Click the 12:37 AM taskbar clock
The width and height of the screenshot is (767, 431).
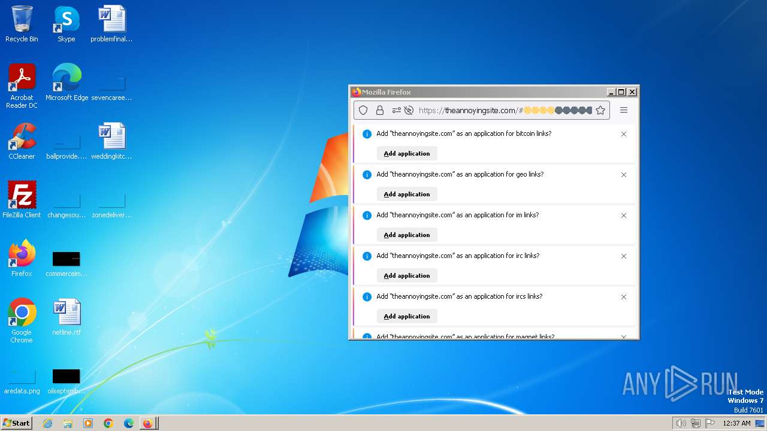[x=736, y=423]
